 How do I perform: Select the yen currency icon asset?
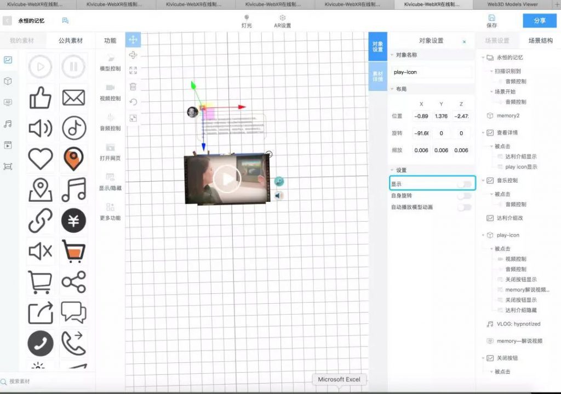pyautogui.click(x=73, y=221)
